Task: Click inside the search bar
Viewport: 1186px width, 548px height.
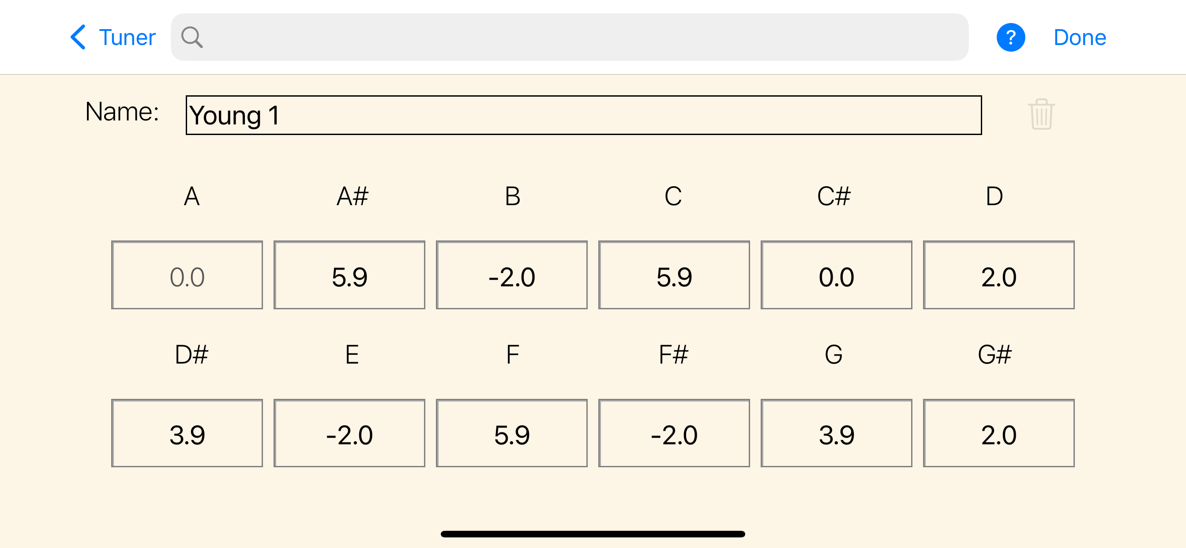Action: (x=552, y=37)
